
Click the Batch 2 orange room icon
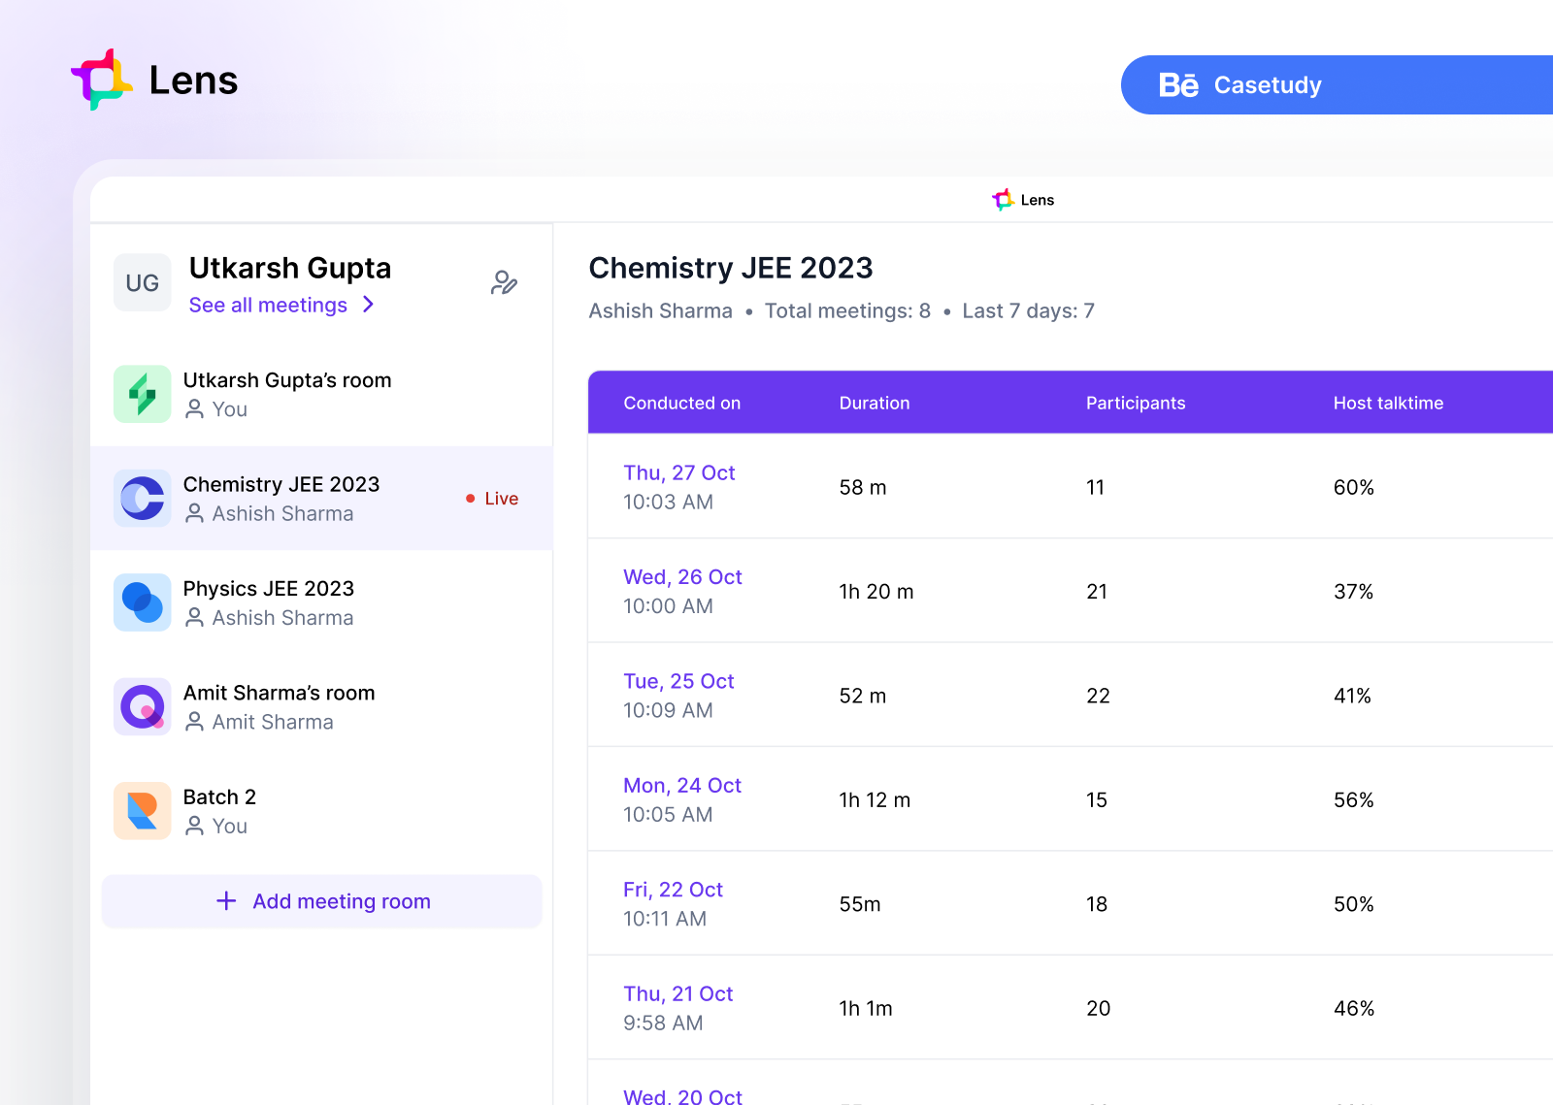click(142, 811)
